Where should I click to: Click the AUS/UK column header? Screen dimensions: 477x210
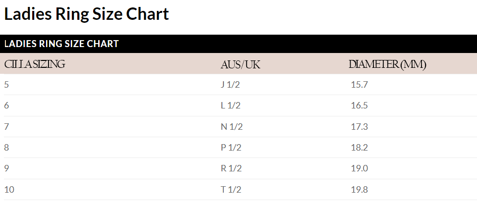point(240,65)
